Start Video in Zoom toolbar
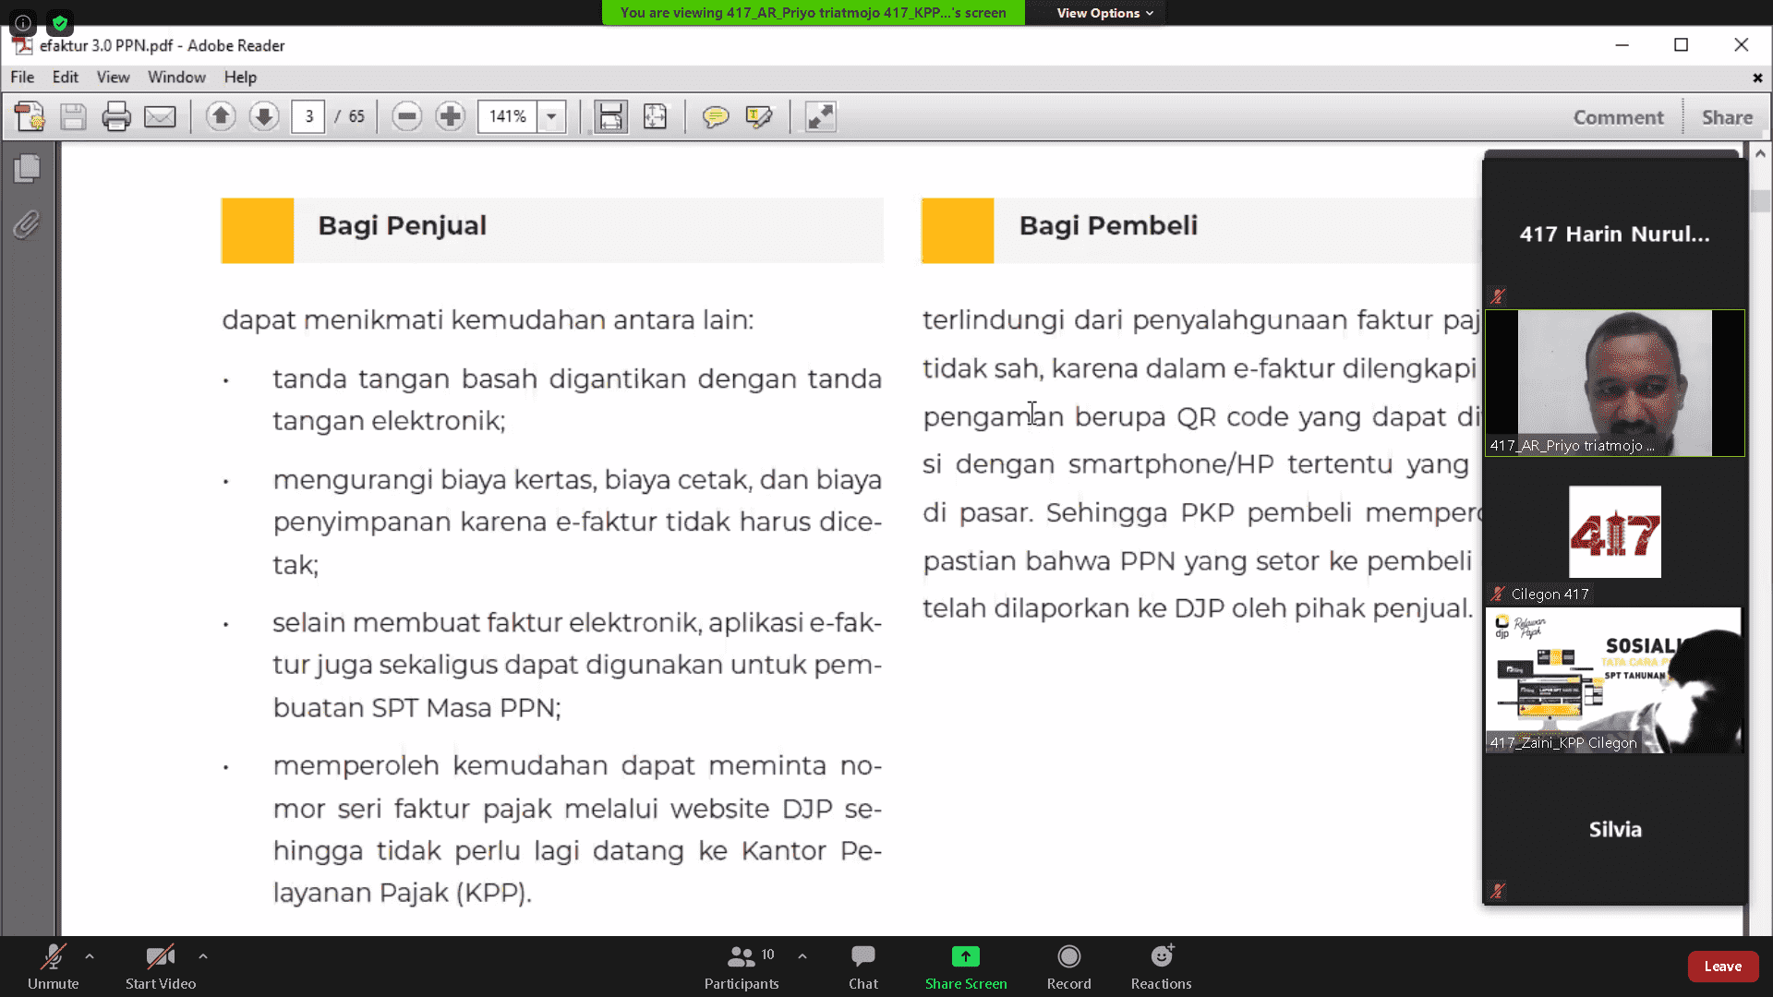Screen dimensions: 1773x997 point(160,966)
